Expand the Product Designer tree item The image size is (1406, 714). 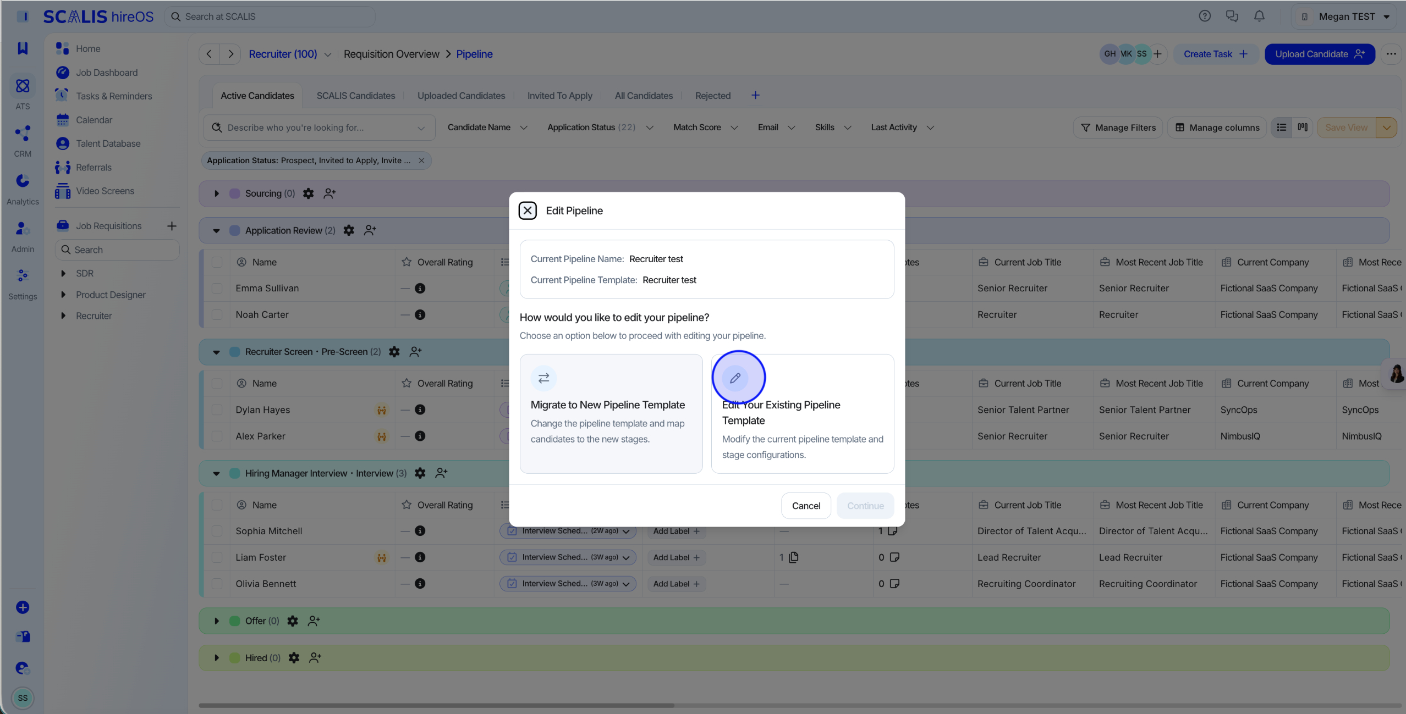(63, 295)
